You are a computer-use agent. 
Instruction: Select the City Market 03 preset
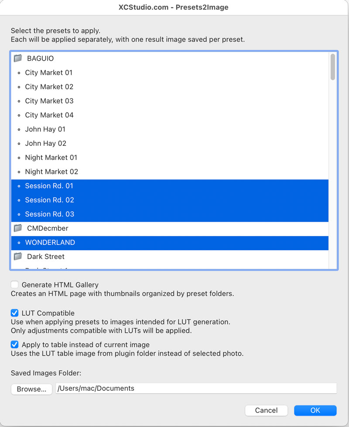coord(49,101)
